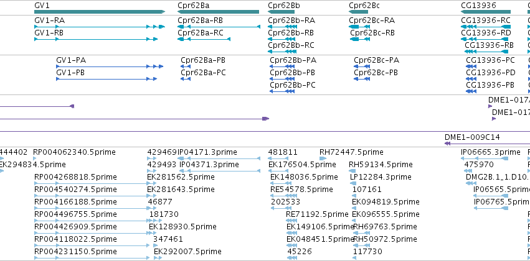Select EST IP06665.3prime
The image size is (530, 261).
click(491, 152)
